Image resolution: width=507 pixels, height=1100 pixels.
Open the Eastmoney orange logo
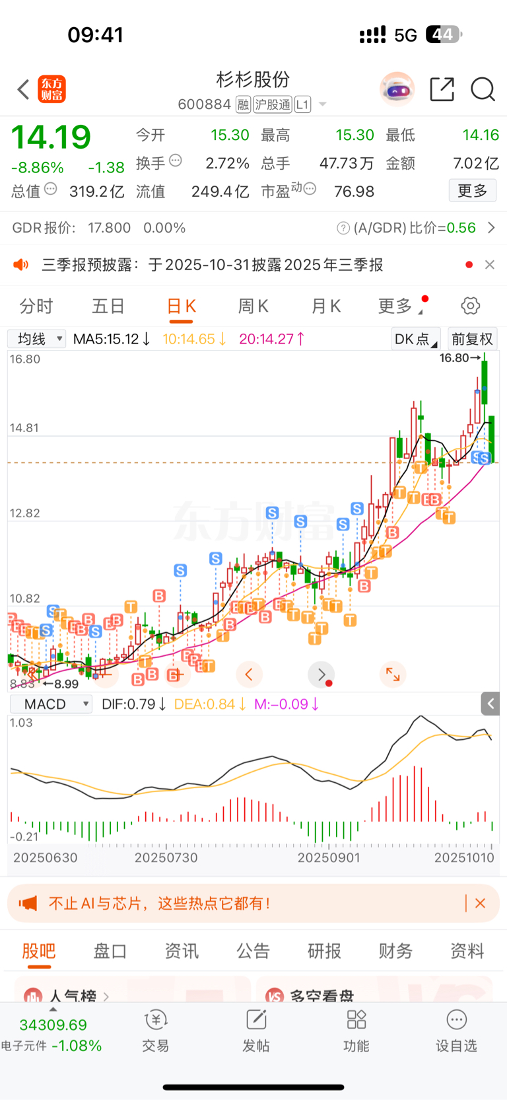click(52, 89)
